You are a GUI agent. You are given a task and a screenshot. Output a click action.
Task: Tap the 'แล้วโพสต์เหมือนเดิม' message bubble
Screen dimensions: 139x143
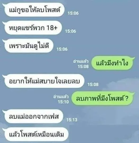point(36,134)
